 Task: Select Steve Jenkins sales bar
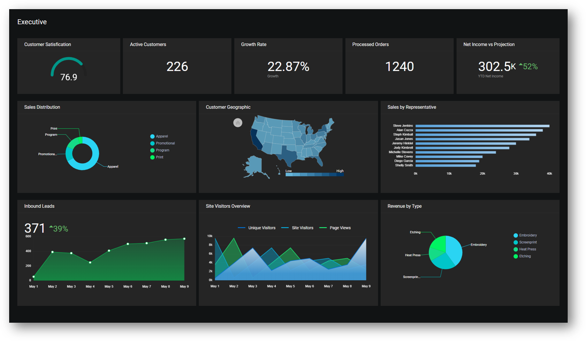click(x=482, y=126)
